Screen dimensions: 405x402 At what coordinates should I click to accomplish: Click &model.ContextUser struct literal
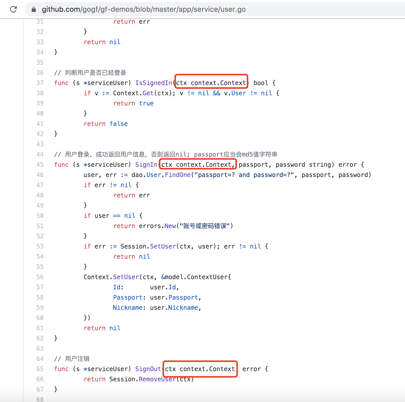[196, 277]
